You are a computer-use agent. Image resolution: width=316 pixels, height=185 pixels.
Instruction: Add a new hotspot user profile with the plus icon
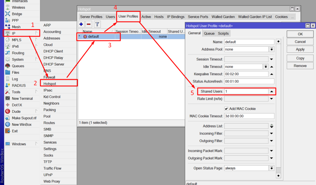pyautogui.click(x=81, y=25)
